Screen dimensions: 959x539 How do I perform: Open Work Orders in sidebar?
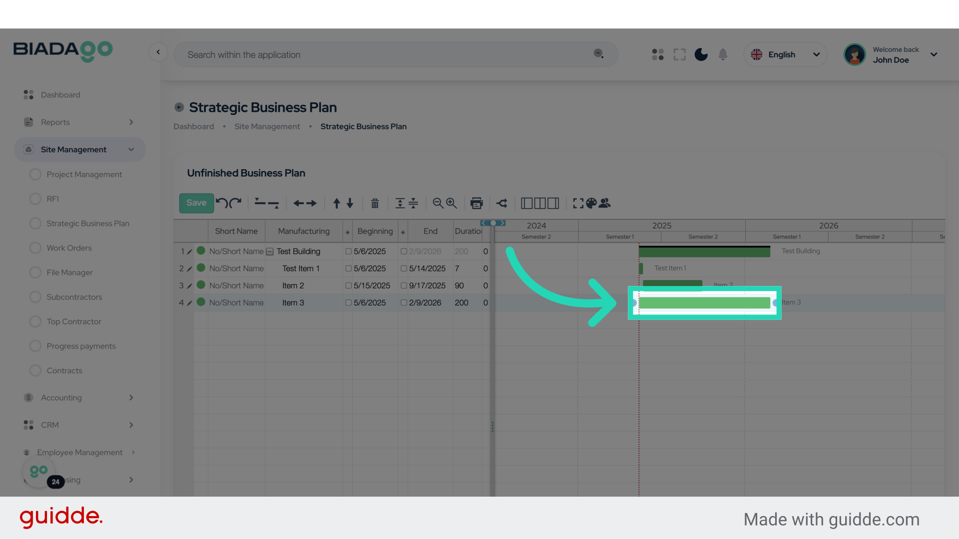click(69, 248)
